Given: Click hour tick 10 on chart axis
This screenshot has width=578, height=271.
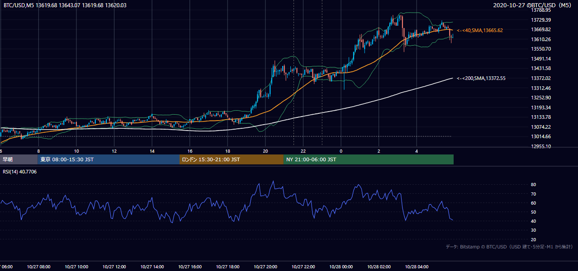Looking at the screenshot, I should (x=76, y=151).
